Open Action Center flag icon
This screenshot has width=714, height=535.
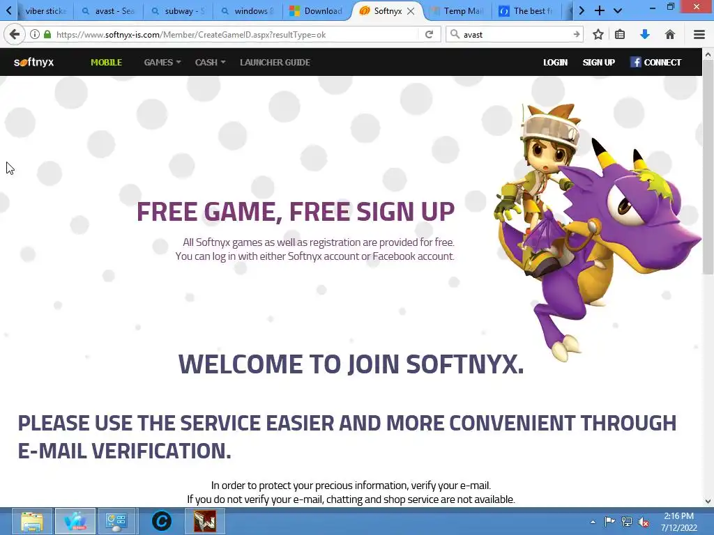coord(609,522)
